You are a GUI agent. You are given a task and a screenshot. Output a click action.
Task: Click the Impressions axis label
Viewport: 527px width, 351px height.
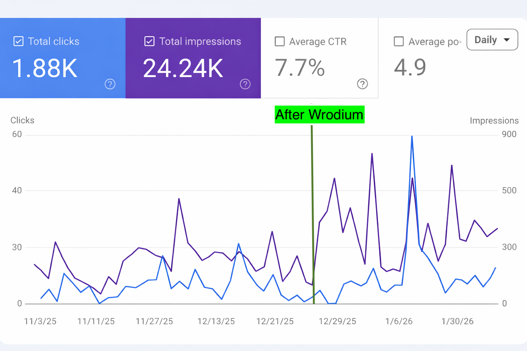[x=494, y=120]
